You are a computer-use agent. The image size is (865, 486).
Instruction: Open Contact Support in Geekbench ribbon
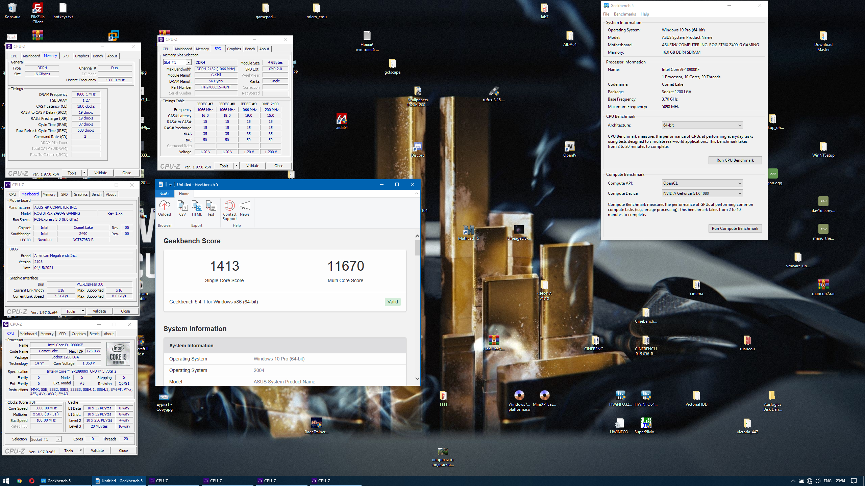point(230,211)
